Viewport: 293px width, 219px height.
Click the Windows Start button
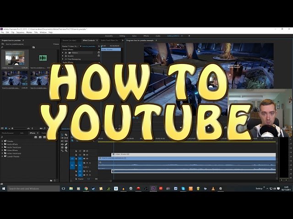pyautogui.click(x=4, y=188)
